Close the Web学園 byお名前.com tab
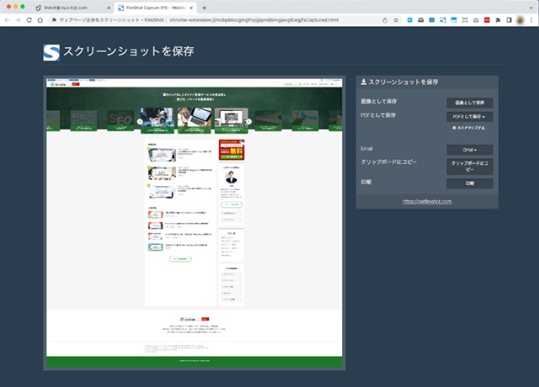The height and width of the screenshot is (387, 539). [x=109, y=8]
